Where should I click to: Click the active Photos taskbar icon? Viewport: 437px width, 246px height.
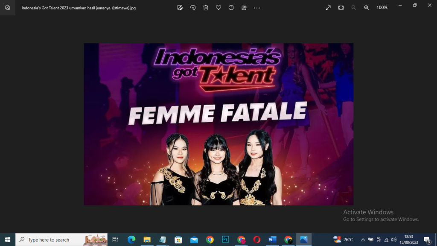pyautogui.click(x=304, y=240)
